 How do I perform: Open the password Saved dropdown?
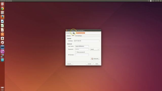coord(95,49)
